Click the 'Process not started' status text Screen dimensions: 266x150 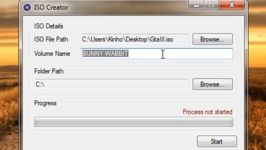(x=207, y=112)
